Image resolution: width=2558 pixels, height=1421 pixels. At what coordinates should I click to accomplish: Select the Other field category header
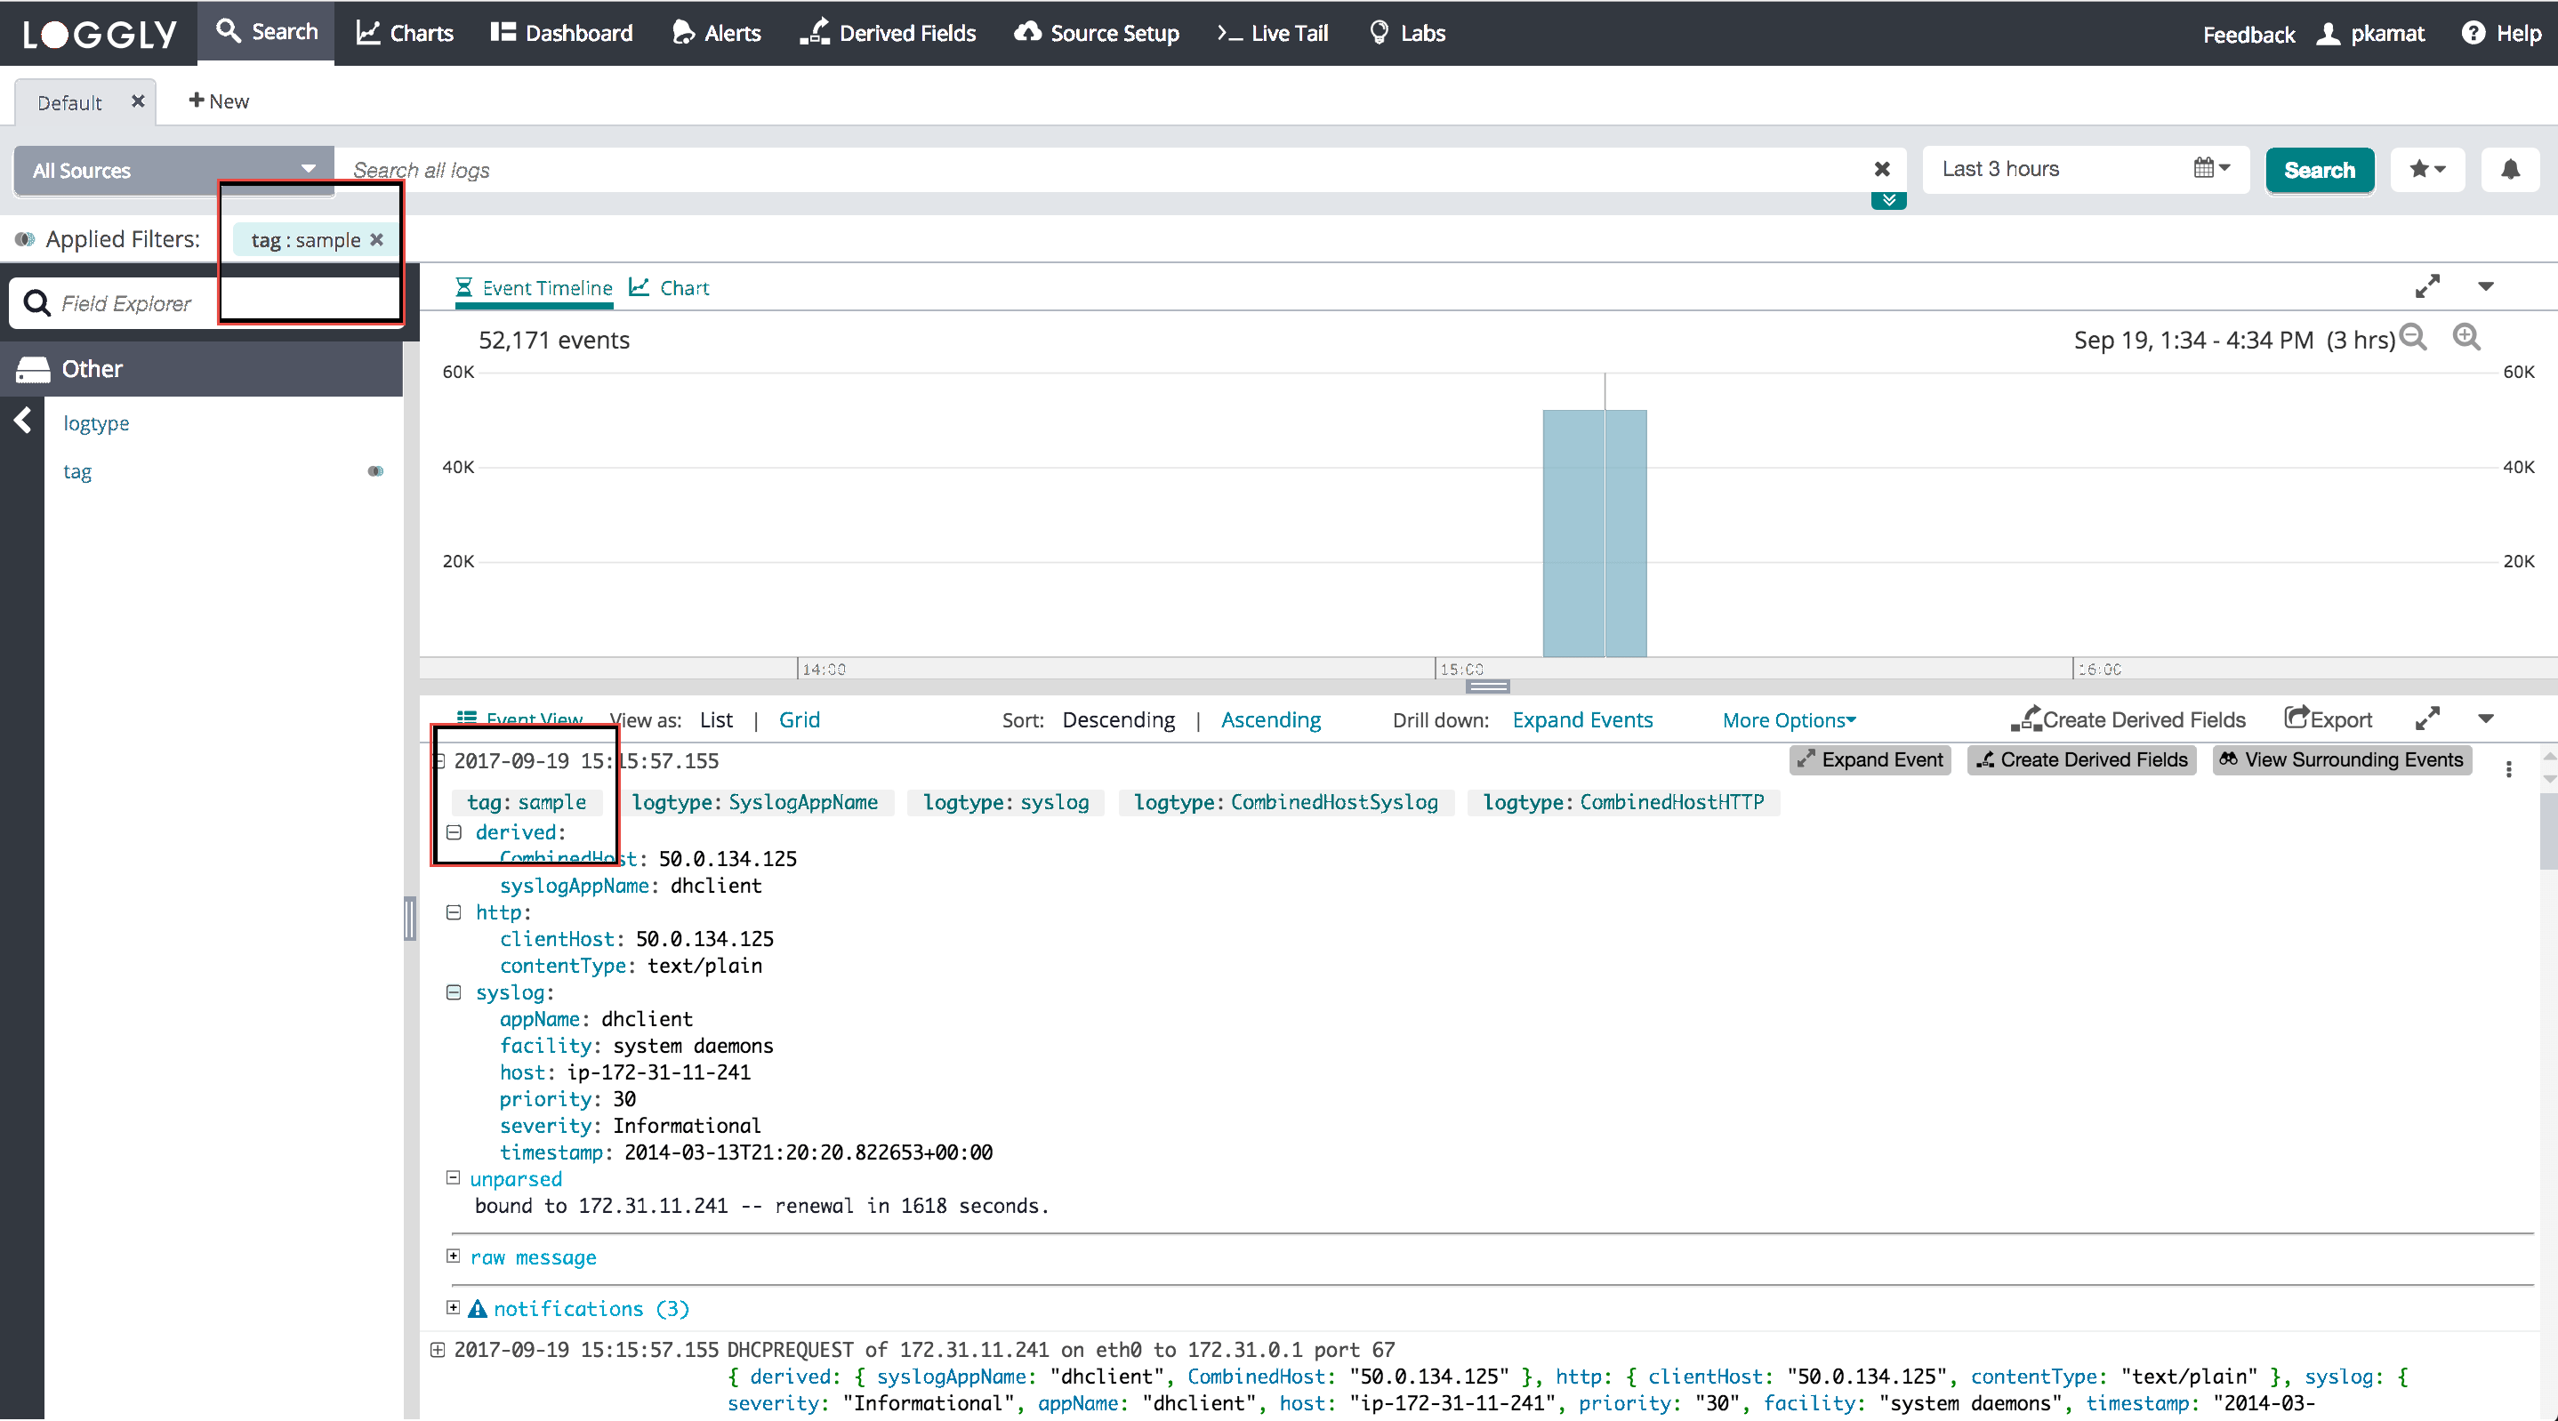[x=202, y=368]
